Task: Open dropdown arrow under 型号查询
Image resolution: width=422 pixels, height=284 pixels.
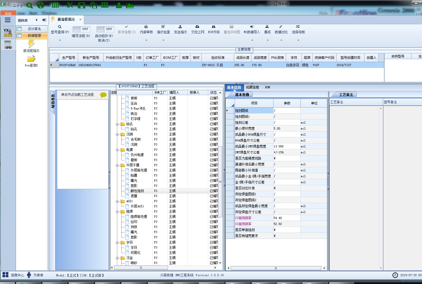Action: pos(60,40)
